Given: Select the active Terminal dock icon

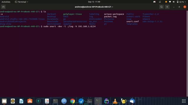Looking at the screenshot, I should (x=98, y=101).
